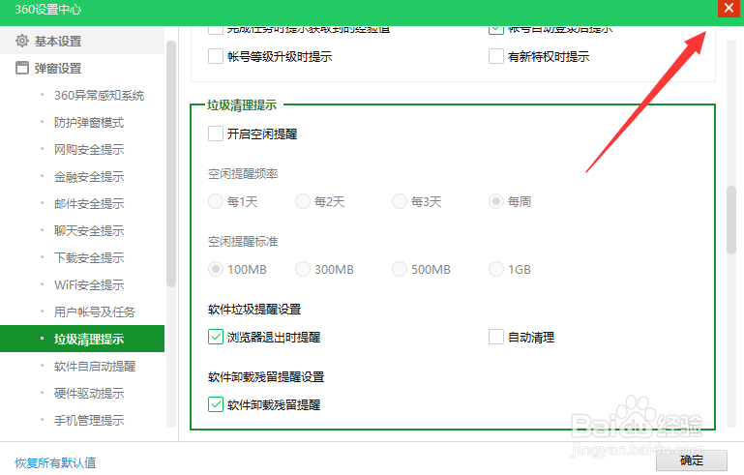Screen dimensions: 744x475
Task: Click the 360设置中心 title text
Action: tap(48, 10)
